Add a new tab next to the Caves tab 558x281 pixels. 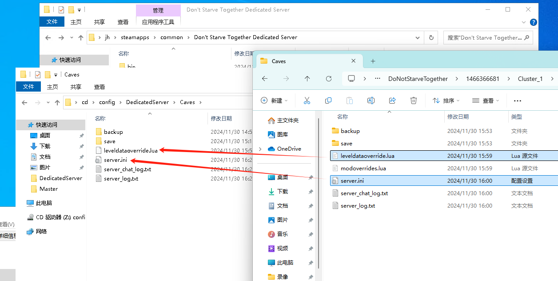click(373, 61)
